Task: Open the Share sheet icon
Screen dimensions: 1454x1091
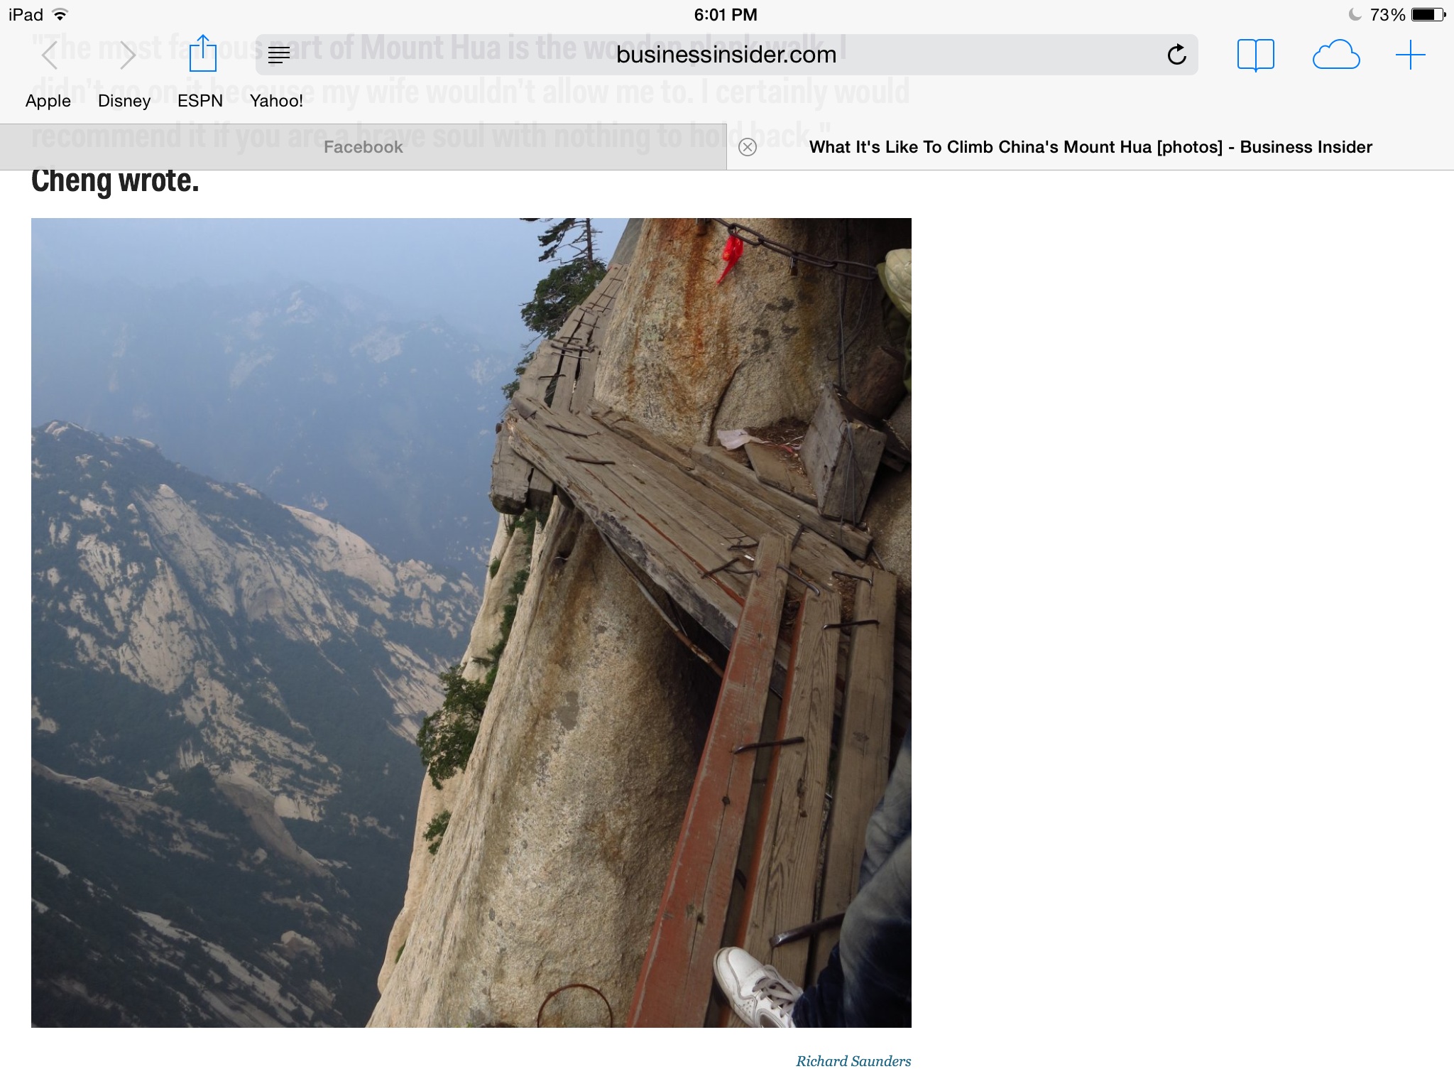Action: [x=202, y=53]
